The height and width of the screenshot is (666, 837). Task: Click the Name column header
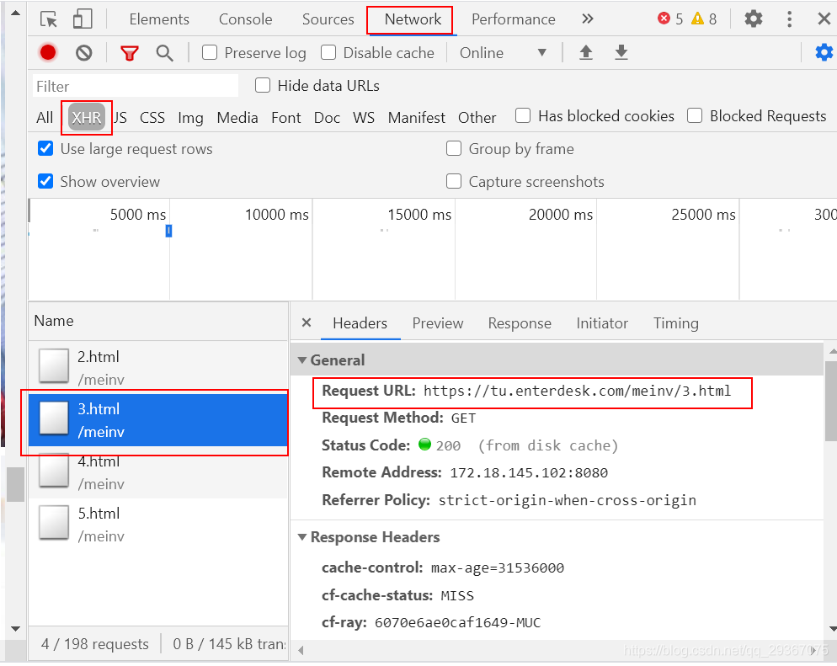[x=158, y=321]
